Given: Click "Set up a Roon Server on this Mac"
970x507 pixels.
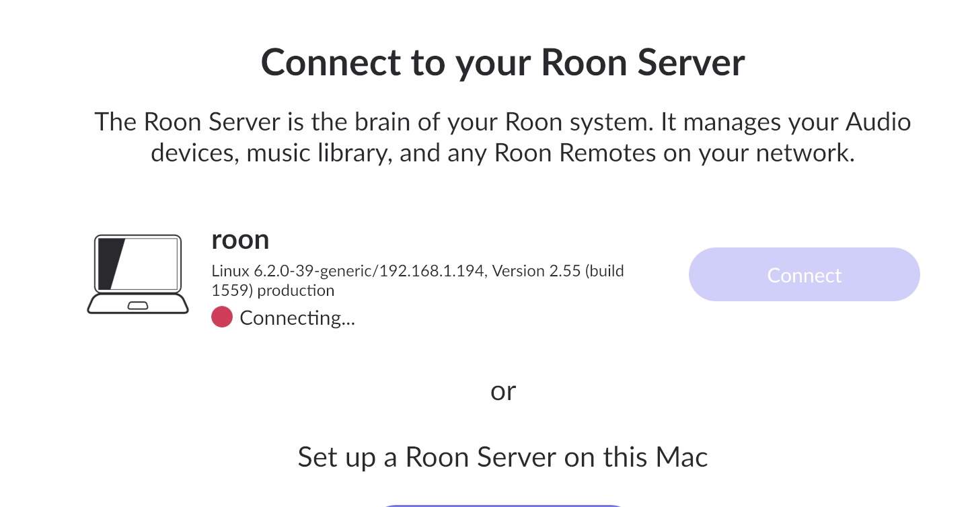Looking at the screenshot, I should [x=502, y=457].
